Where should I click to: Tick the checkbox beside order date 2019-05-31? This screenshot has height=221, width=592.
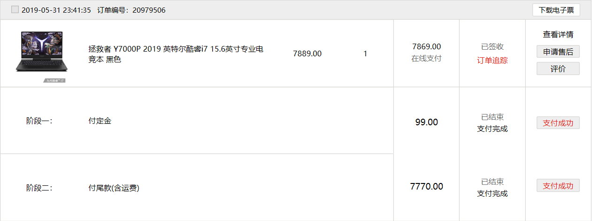(15, 10)
